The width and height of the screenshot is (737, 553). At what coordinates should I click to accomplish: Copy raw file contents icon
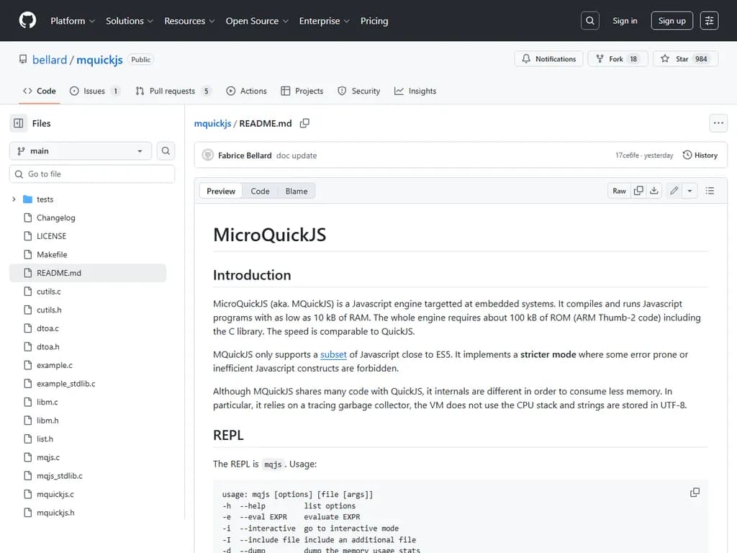pos(638,191)
